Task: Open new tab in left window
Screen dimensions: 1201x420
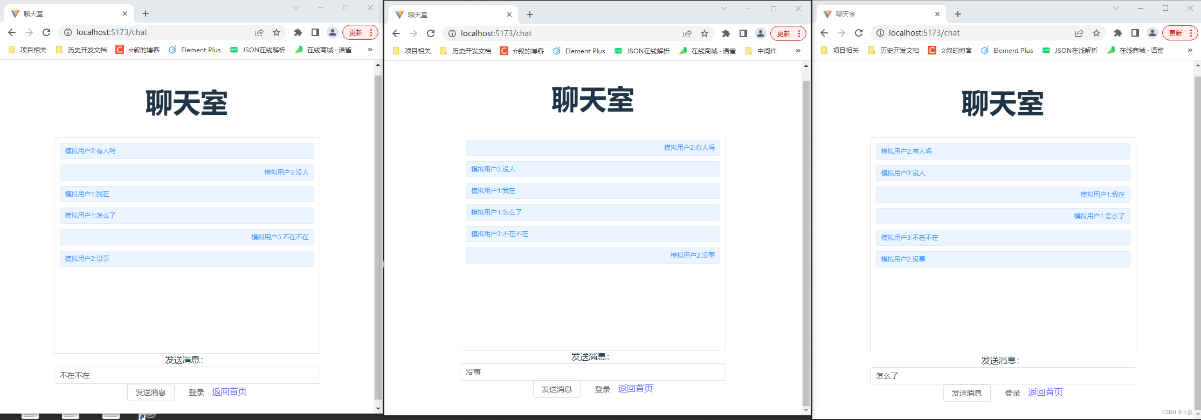Action: click(146, 13)
